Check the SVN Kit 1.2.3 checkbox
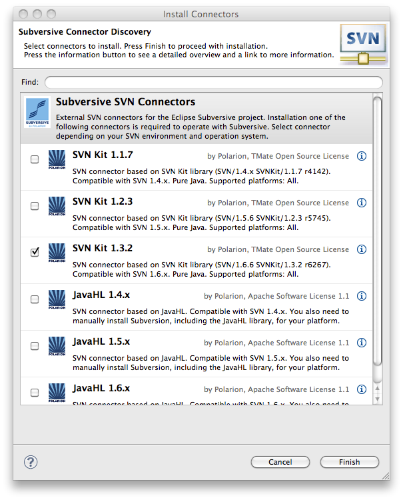 point(35,206)
